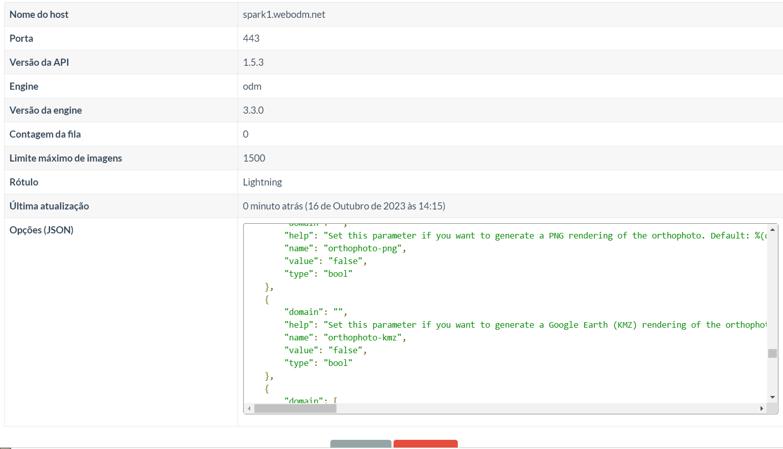783x449 pixels.
Task: Click the down arrow on JSON scrollbar
Action: point(773,397)
